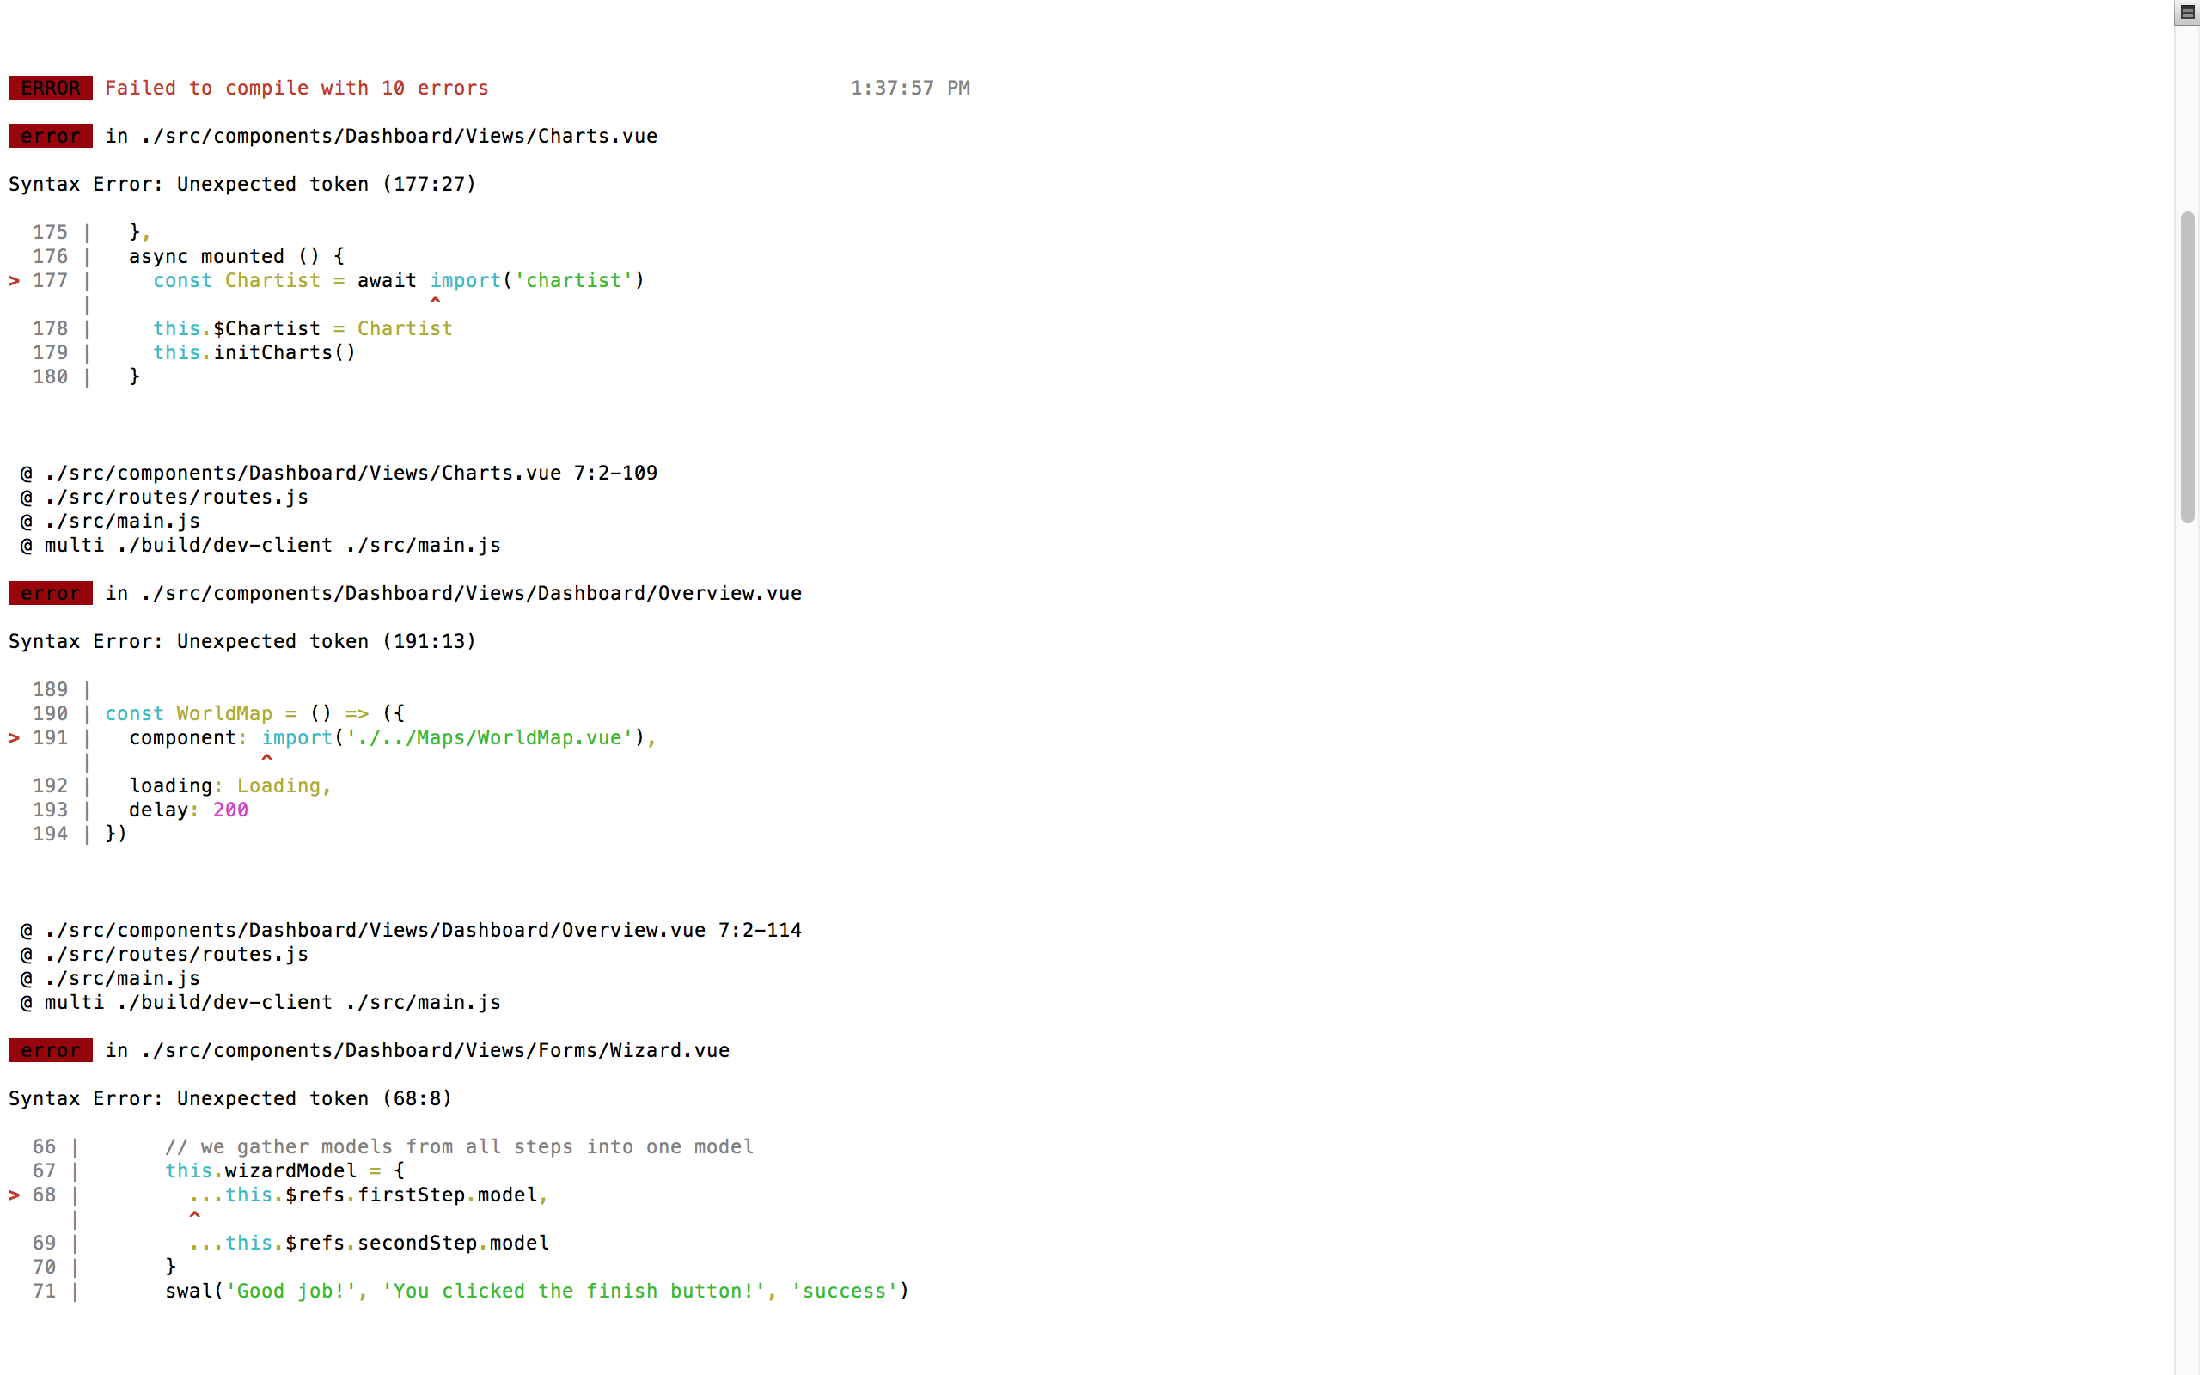
Task: Open the file path ./src/components/Dashboard/Views/Charts.vue
Action: [398, 136]
